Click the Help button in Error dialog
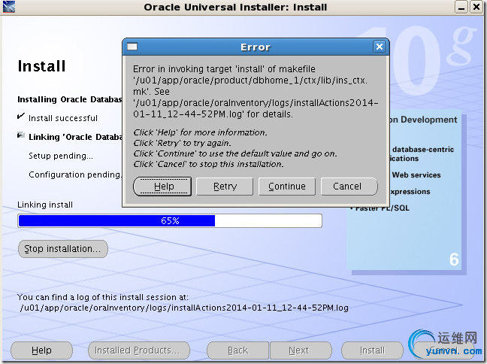This screenshot has width=487, height=364. 162,187
